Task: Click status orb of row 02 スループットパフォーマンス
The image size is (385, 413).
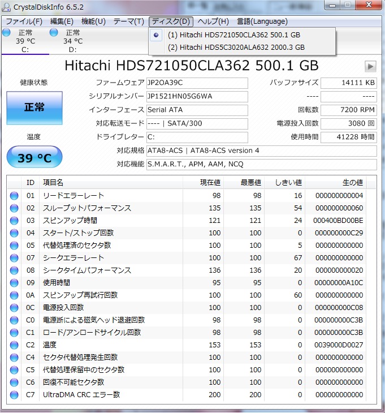Action: pyautogui.click(x=14, y=208)
